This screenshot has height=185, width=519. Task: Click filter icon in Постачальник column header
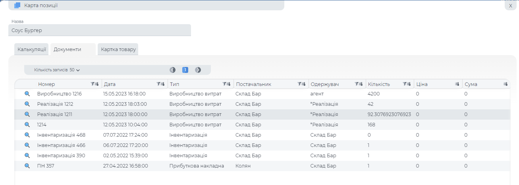point(299,84)
